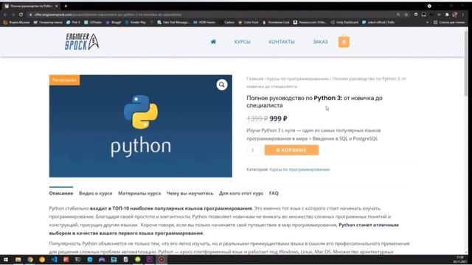Screen dimensions: 472x265
Task: Open the Заказ navigation menu item
Action: 320,42
